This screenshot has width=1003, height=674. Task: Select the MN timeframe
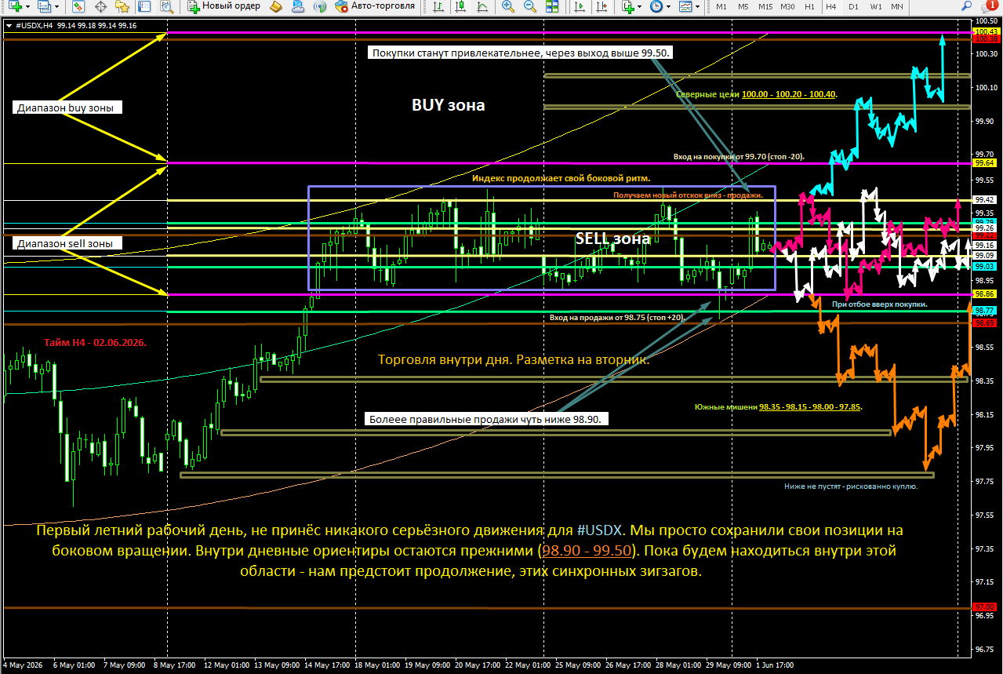pyautogui.click(x=897, y=6)
